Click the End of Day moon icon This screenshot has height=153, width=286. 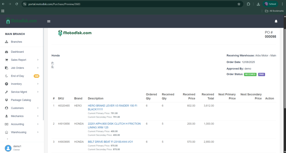click(6, 76)
